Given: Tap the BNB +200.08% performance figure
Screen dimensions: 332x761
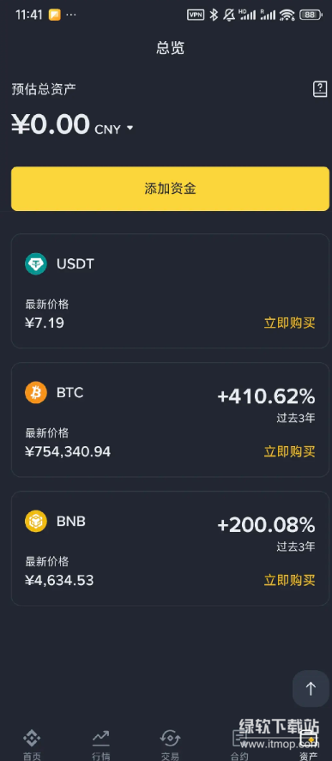Looking at the screenshot, I should pyautogui.click(x=266, y=525).
